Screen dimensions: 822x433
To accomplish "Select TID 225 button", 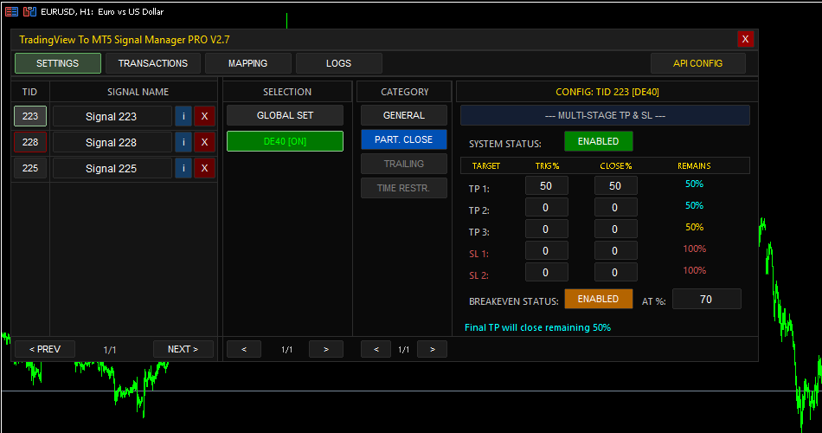I will coord(30,168).
